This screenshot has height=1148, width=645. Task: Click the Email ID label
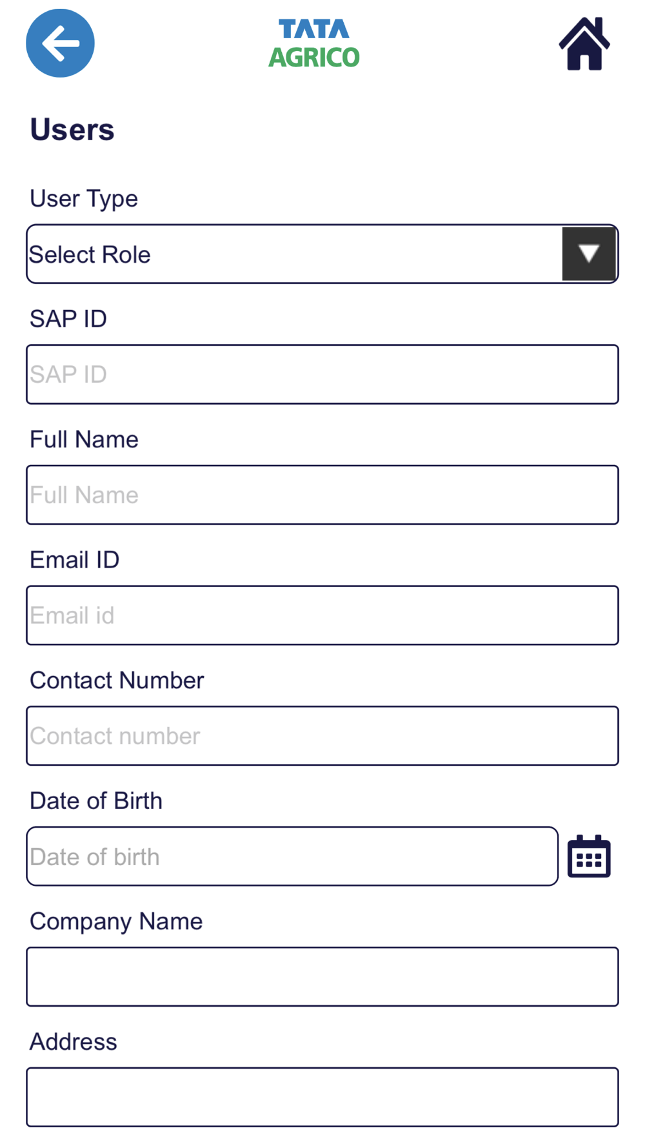point(75,560)
